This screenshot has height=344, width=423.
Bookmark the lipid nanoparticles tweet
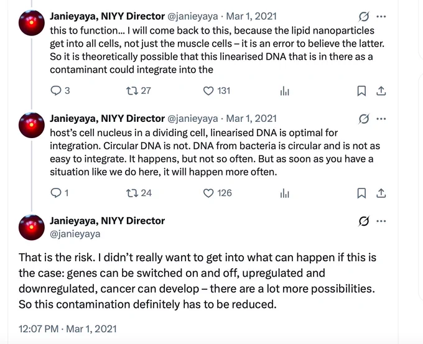point(361,91)
